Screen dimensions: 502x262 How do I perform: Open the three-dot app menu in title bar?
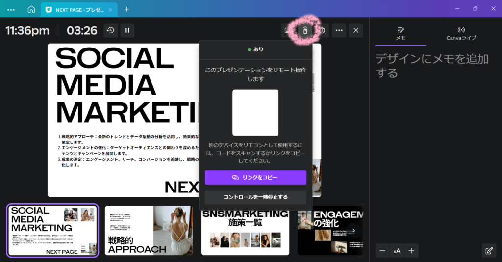click(x=11, y=10)
